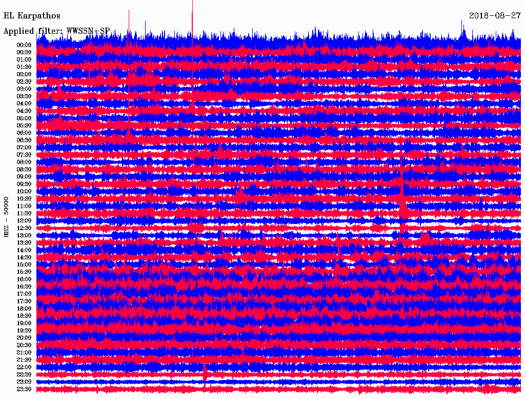Click the 18:30 time label
The image size is (525, 399).
point(24,316)
